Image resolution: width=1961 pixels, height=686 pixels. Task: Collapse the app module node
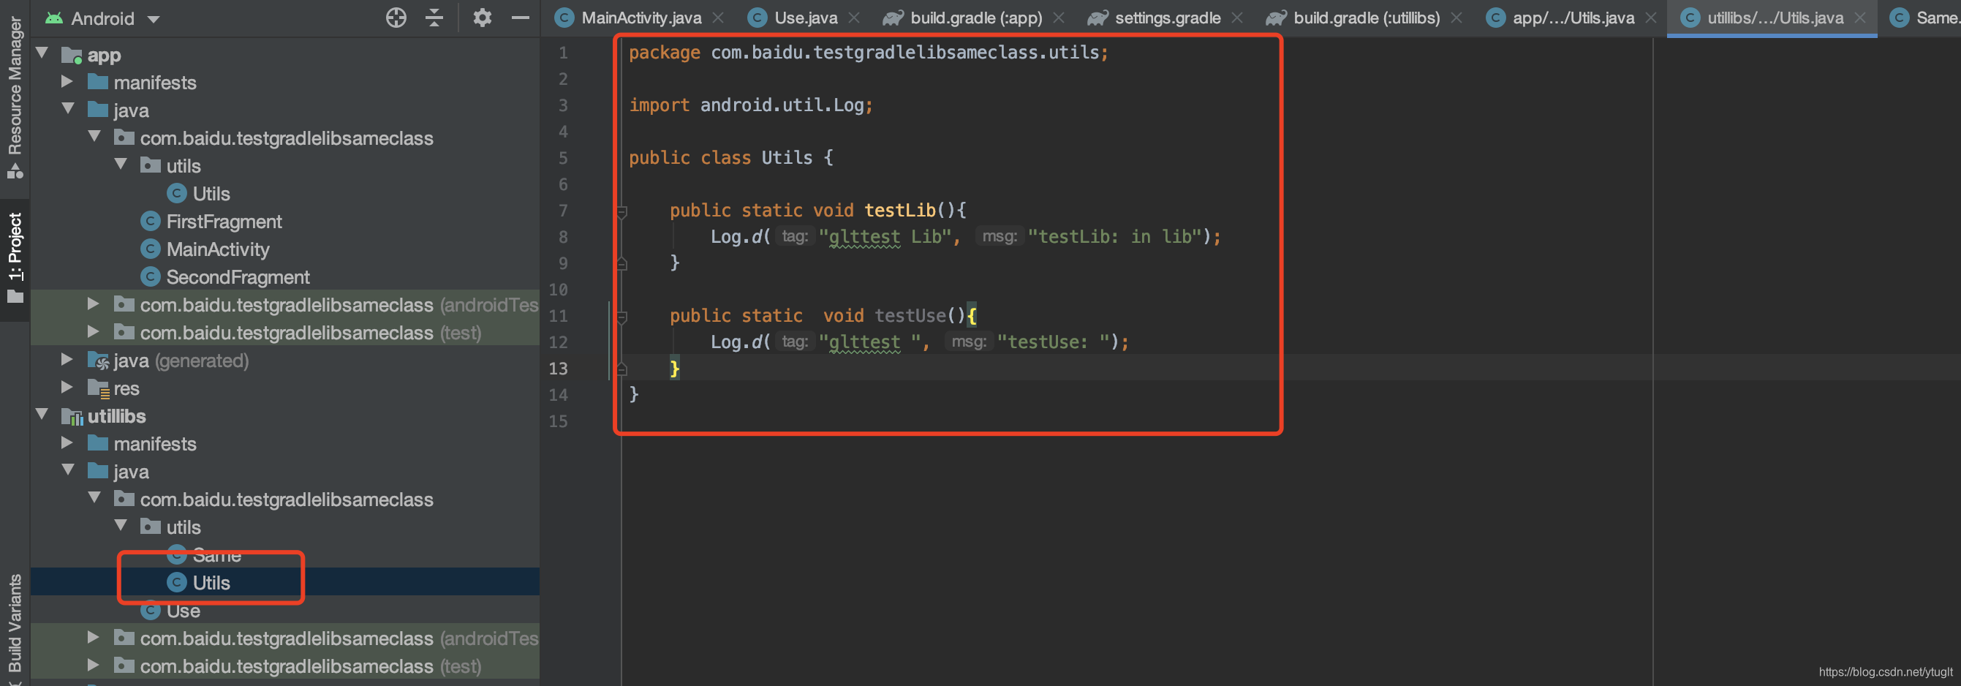(x=42, y=53)
